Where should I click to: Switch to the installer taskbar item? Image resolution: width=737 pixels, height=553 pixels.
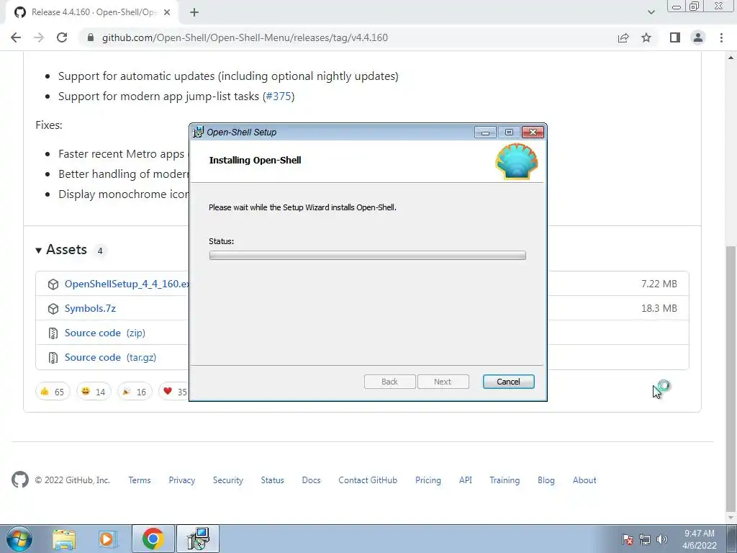click(198, 539)
